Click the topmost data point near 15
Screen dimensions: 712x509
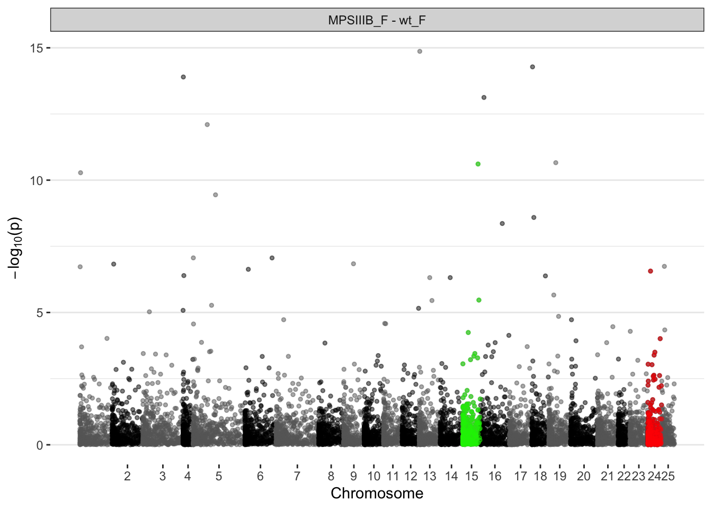pos(420,51)
